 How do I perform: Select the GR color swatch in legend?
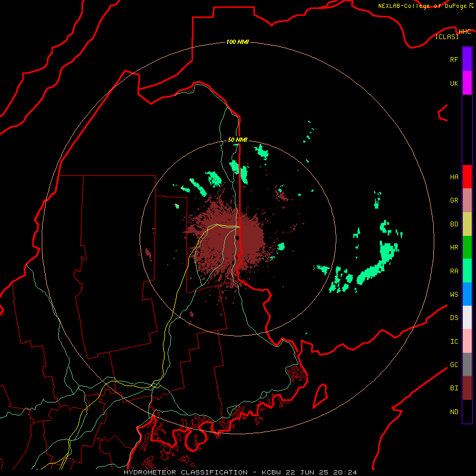pyautogui.click(x=467, y=200)
